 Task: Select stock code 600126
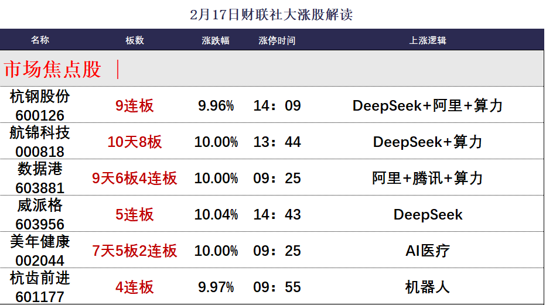(40, 115)
